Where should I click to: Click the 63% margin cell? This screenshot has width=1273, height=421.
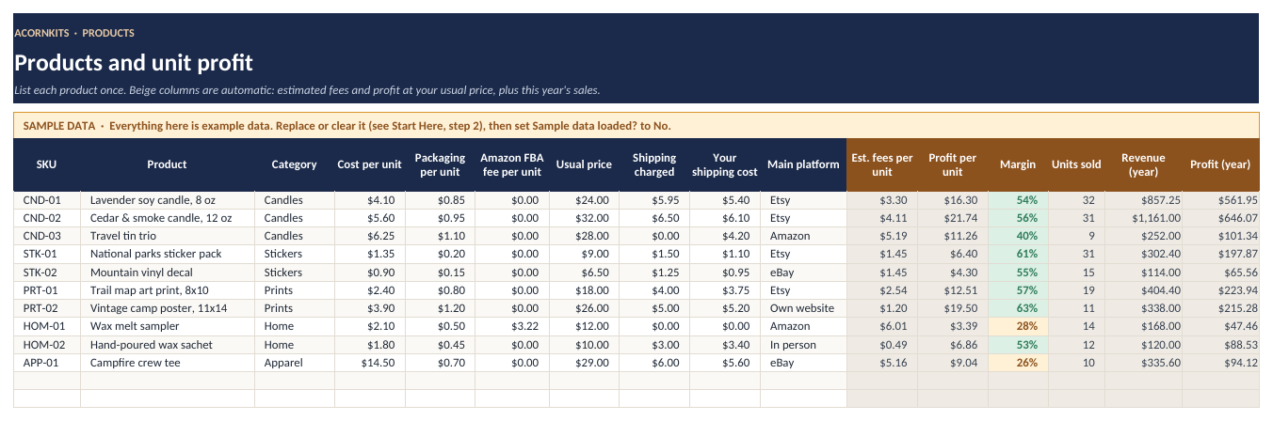pos(1018,308)
